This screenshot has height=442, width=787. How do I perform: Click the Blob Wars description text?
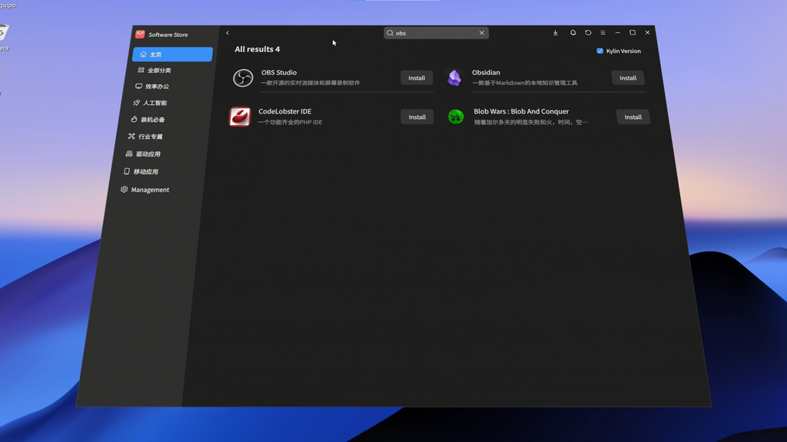click(x=531, y=122)
